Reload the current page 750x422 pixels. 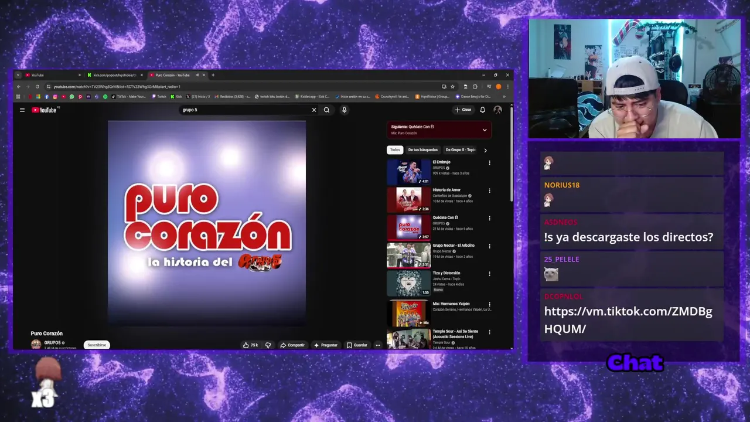(37, 87)
